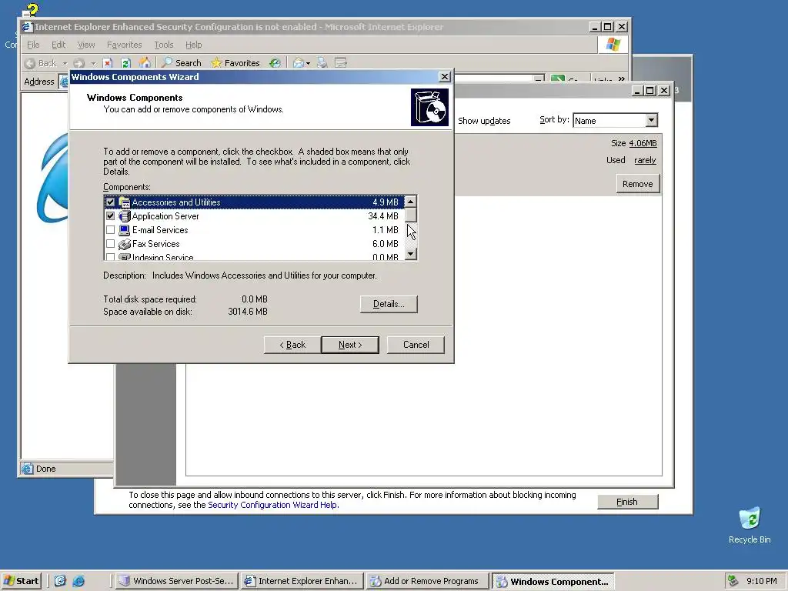Click the rarely used link

click(x=645, y=160)
